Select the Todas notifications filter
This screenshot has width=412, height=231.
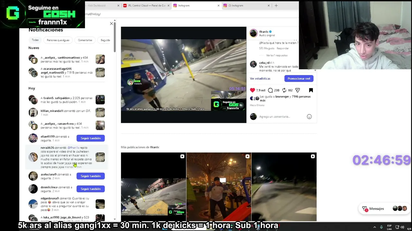[35, 40]
